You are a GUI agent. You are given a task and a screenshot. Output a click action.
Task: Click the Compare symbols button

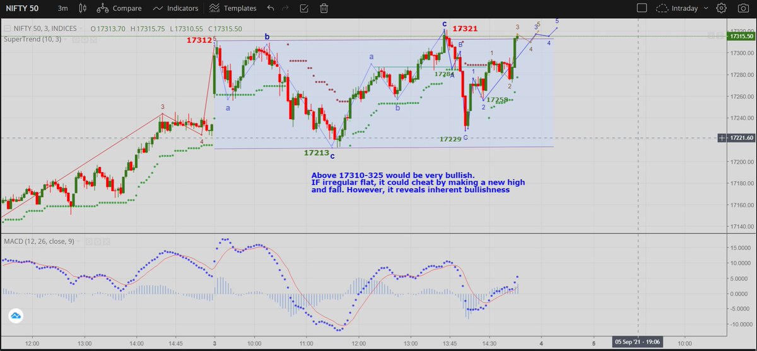point(119,8)
